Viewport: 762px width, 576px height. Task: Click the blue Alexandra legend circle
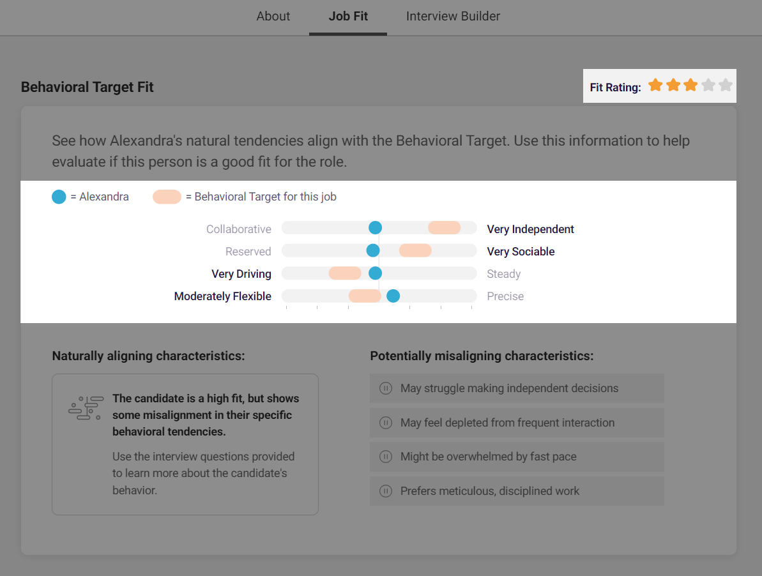59,197
